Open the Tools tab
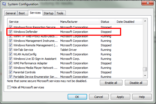This screenshot has height=104, width=156. [60, 13]
